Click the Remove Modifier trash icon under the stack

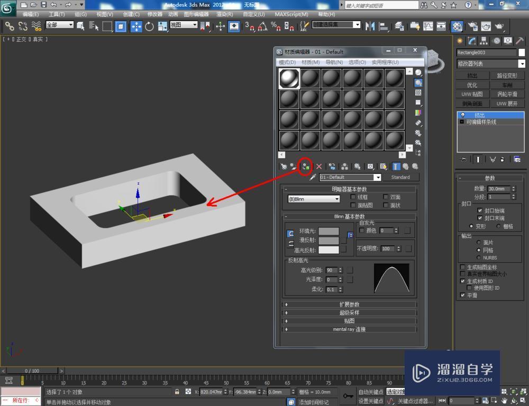(502, 159)
